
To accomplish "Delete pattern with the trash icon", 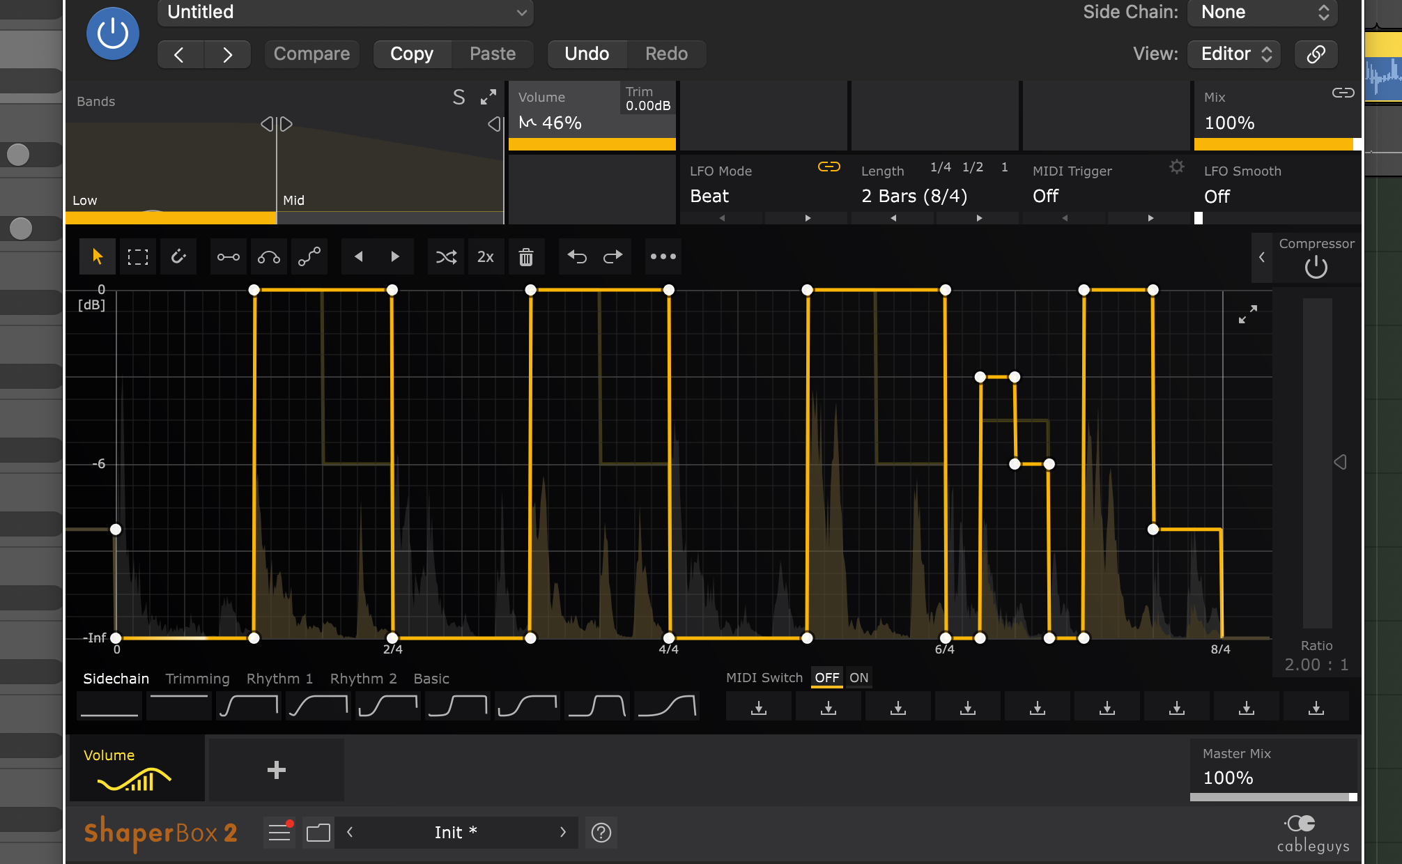I will coord(526,256).
